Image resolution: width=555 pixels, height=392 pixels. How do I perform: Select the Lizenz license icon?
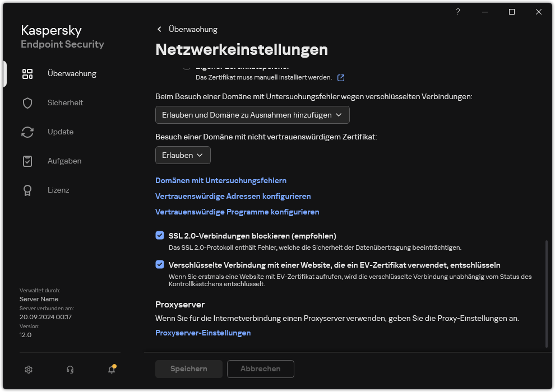[x=27, y=190]
